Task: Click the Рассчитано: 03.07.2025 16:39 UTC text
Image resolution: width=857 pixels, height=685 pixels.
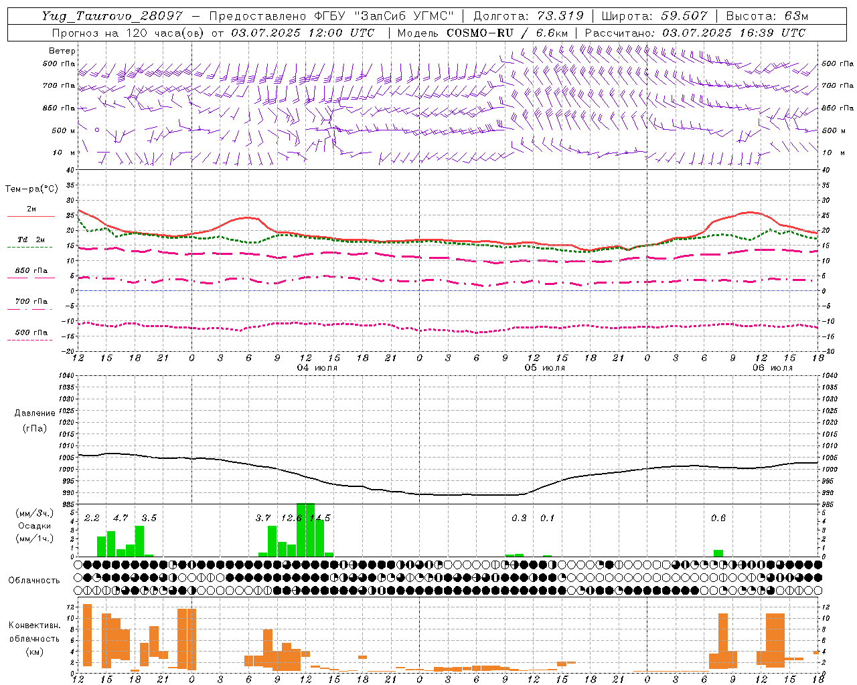Action: [x=695, y=33]
